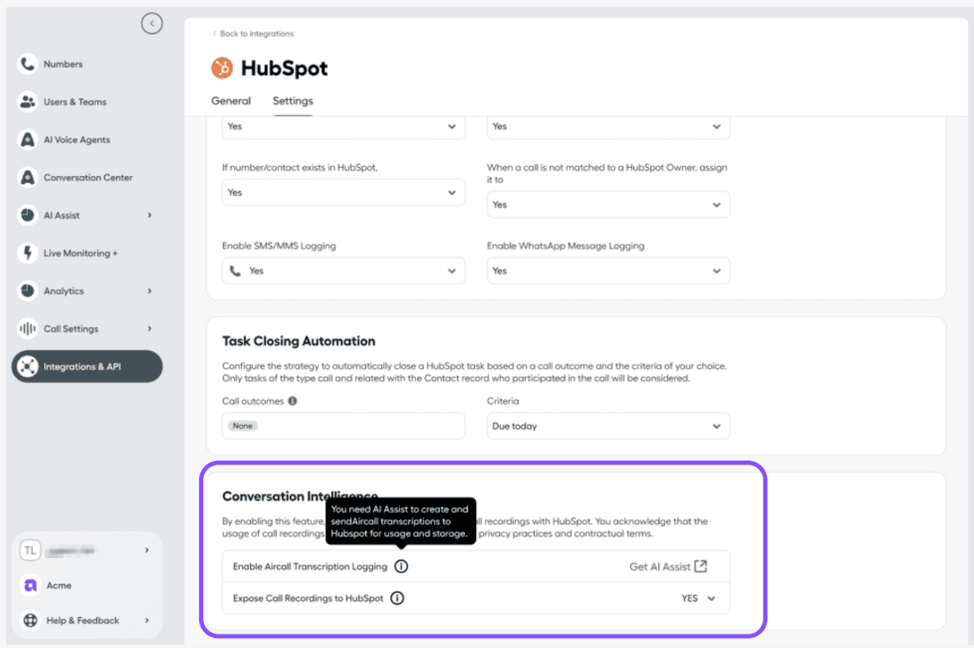The image size is (974, 648).
Task: Open the Enable WhatsApp Message Logging dropdown
Action: (x=608, y=271)
